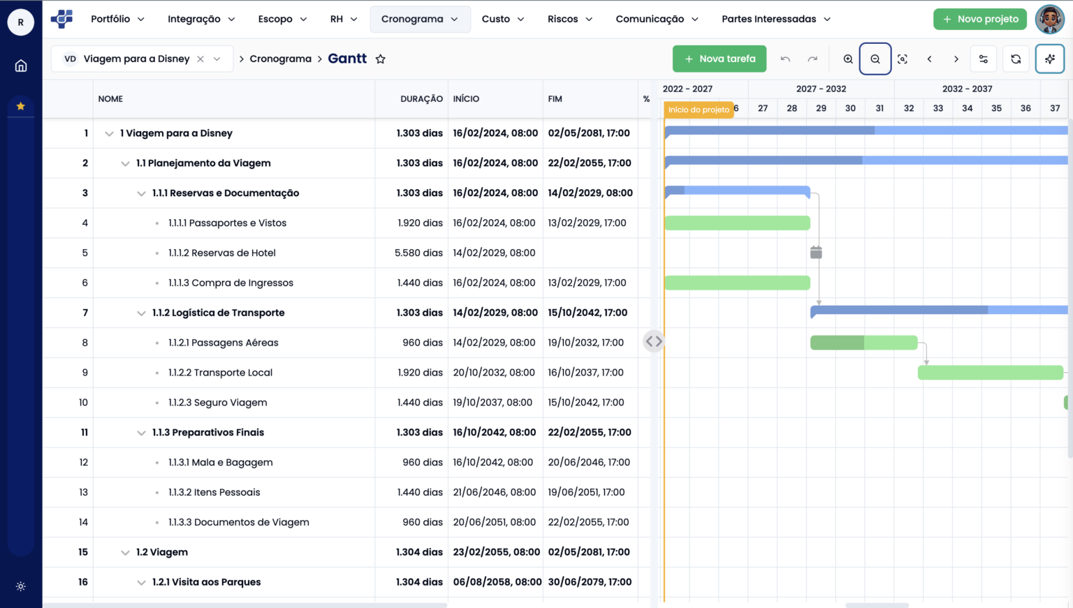Screen dimensions: 1073x608
Task: Open the Gantt display settings sliders icon
Action: (x=983, y=59)
